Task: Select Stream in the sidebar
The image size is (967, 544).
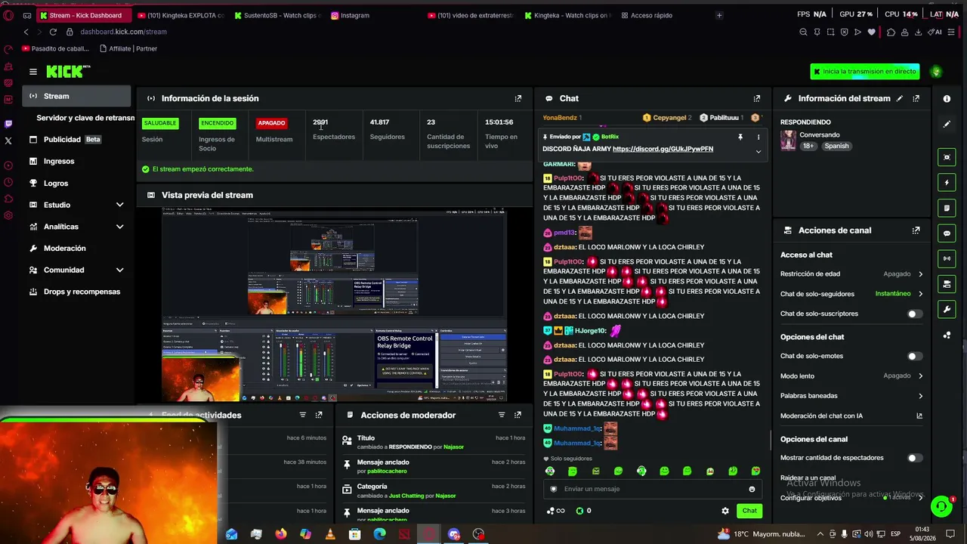Action: [x=76, y=96]
